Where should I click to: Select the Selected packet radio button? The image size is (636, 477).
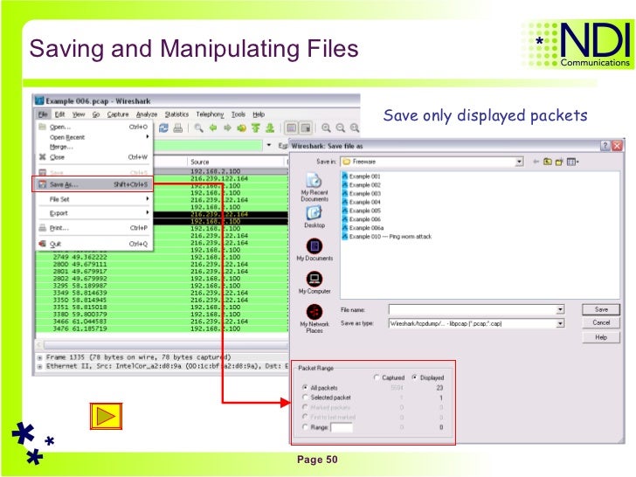click(305, 397)
